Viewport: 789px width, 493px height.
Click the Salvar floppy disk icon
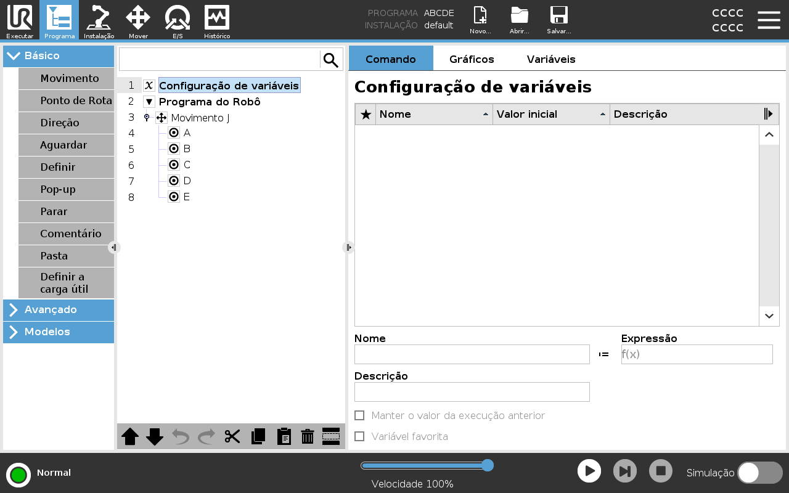point(558,15)
